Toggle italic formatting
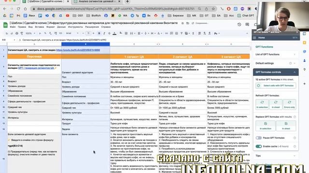The image size is (309, 173). tap(104, 33)
